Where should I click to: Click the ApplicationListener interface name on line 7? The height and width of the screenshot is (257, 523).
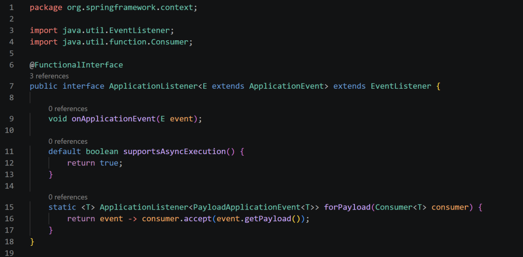(153, 86)
